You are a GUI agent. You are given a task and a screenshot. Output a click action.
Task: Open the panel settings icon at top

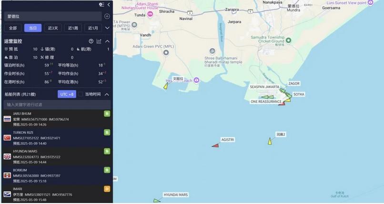(x=101, y=4)
